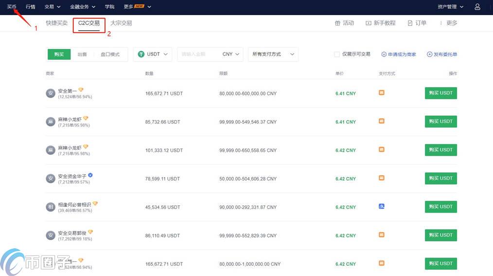Click the 相逢何必曾相识 merchant avatar
Viewport: 493px width, 276px height.
click(51, 207)
